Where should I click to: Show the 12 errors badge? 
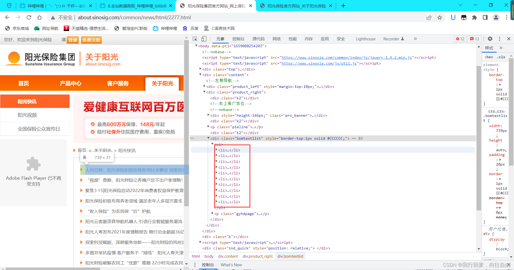(x=460, y=39)
